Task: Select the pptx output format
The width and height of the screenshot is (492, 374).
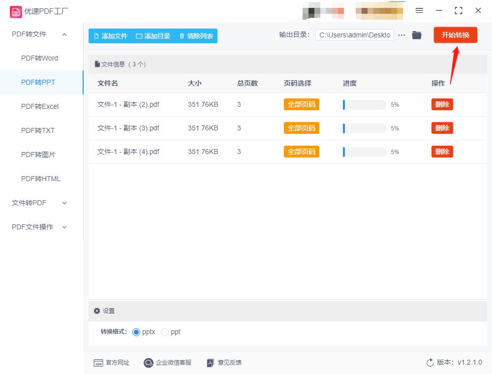Action: 136,332
